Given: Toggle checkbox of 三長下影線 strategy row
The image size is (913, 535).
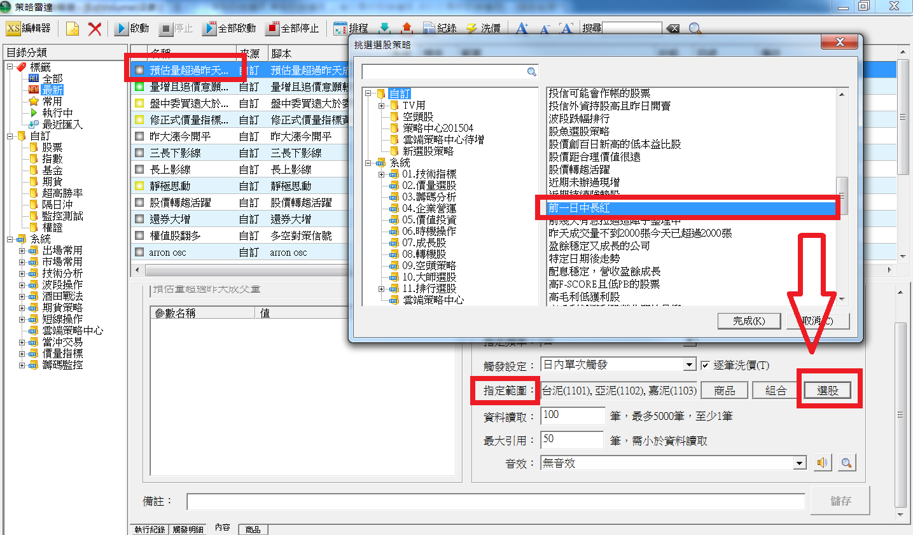Looking at the screenshot, I should click(139, 153).
